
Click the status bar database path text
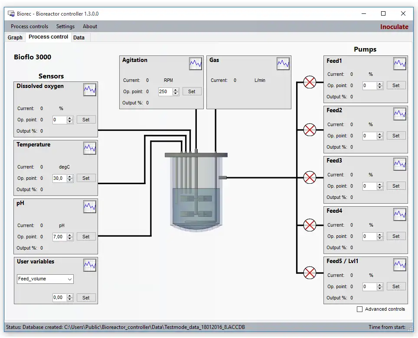pos(125,327)
